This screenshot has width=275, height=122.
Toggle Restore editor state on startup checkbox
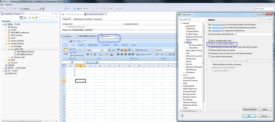[x=209, y=50]
